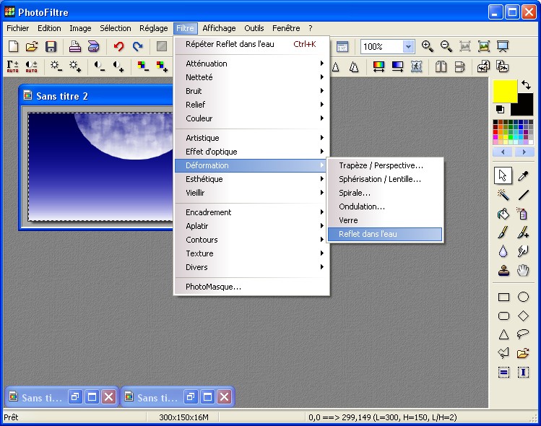Select the Blur water drop tool
The image size is (541, 426).
click(503, 251)
